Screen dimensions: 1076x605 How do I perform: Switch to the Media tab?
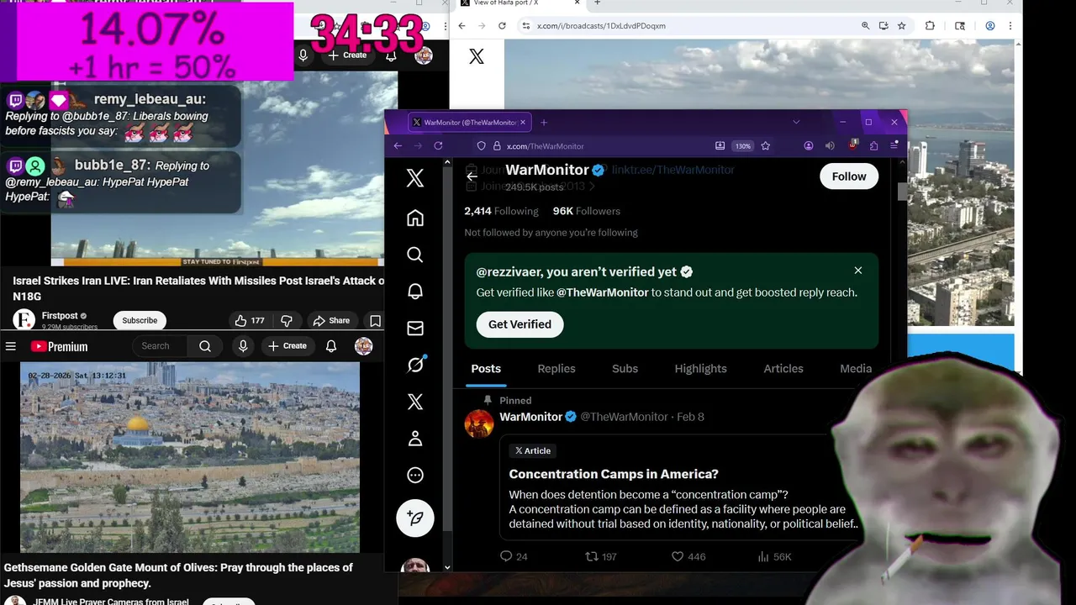click(856, 369)
